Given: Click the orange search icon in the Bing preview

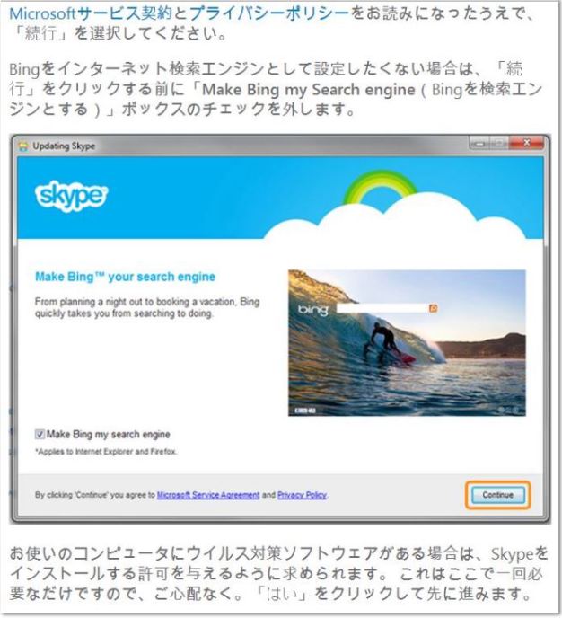Looking at the screenshot, I should click(434, 308).
